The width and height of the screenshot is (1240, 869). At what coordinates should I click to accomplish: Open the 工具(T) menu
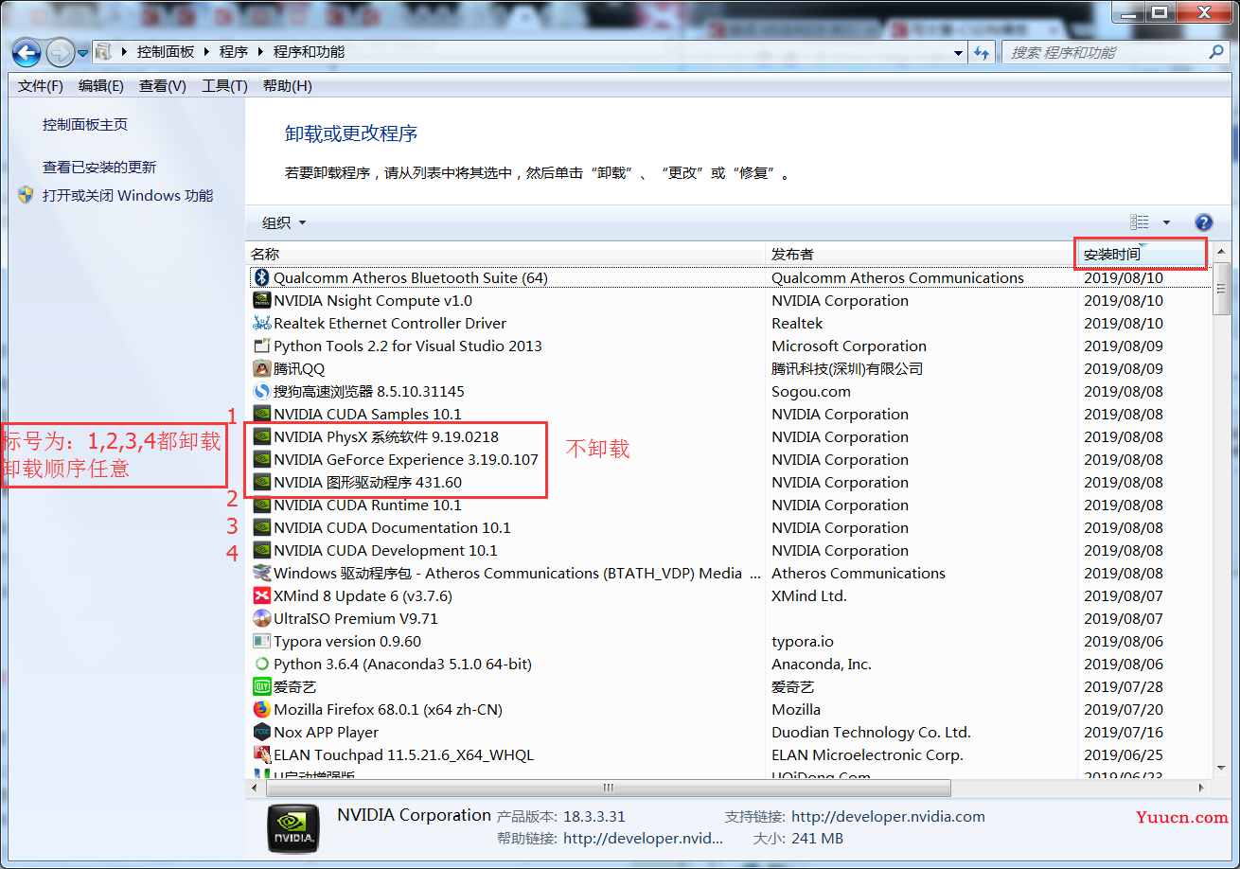(x=224, y=86)
